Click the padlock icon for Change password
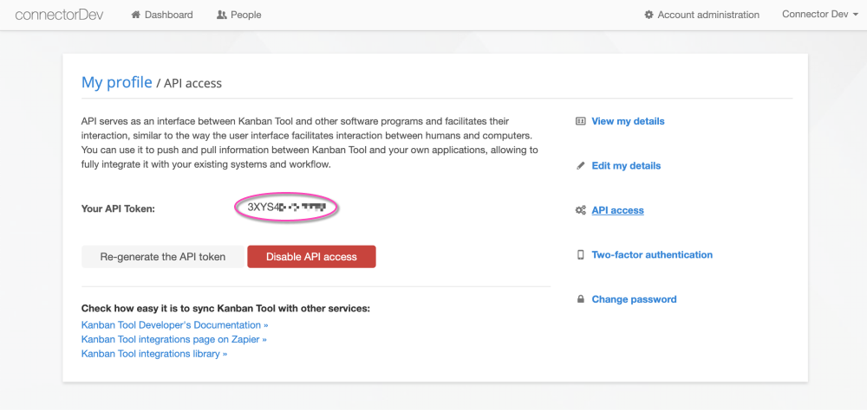 coord(581,299)
